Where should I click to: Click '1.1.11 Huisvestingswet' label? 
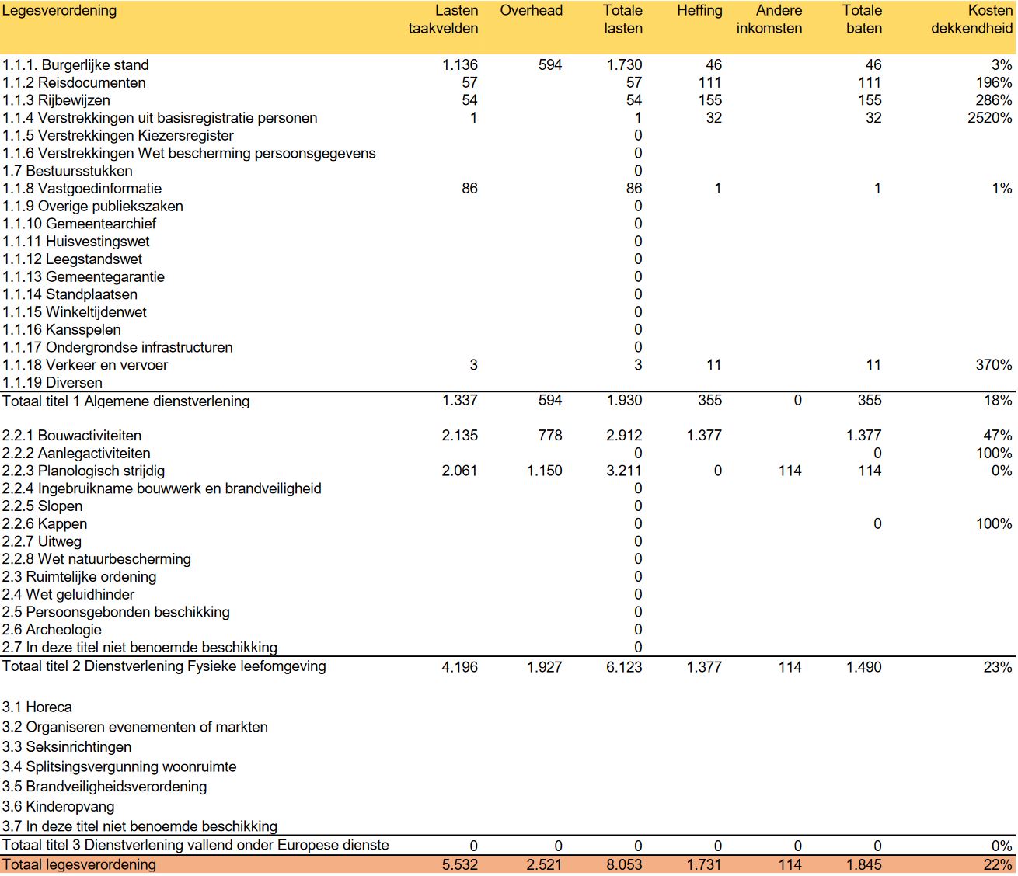pos(75,242)
